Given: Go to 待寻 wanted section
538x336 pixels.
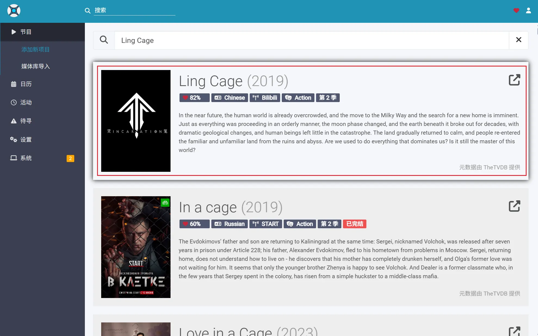Looking at the screenshot, I should (26, 121).
